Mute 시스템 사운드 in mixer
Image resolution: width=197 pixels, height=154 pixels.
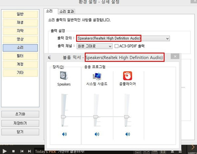(x=97, y=134)
